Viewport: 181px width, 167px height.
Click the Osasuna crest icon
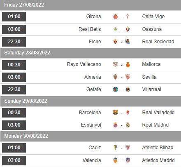pos(128,29)
